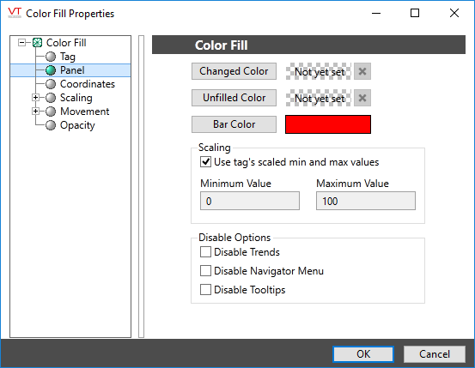
Task: Click the red Bar Color swatch
Action: coord(328,124)
